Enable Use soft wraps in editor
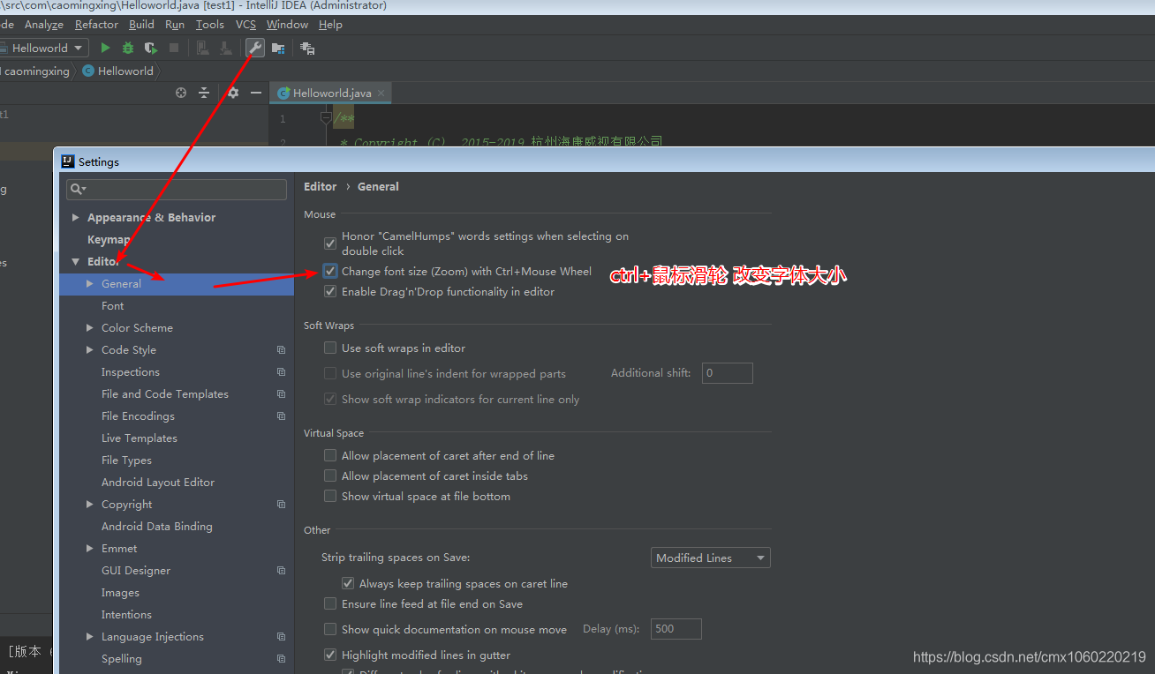This screenshot has height=674, width=1155. tap(330, 348)
